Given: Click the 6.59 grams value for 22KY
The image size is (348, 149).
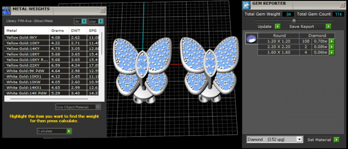Looking at the screenshot, I should point(59,65).
